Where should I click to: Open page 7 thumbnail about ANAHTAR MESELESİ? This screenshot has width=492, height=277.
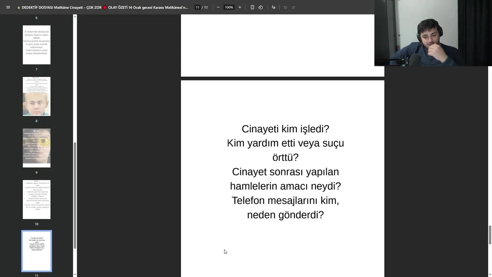click(37, 45)
